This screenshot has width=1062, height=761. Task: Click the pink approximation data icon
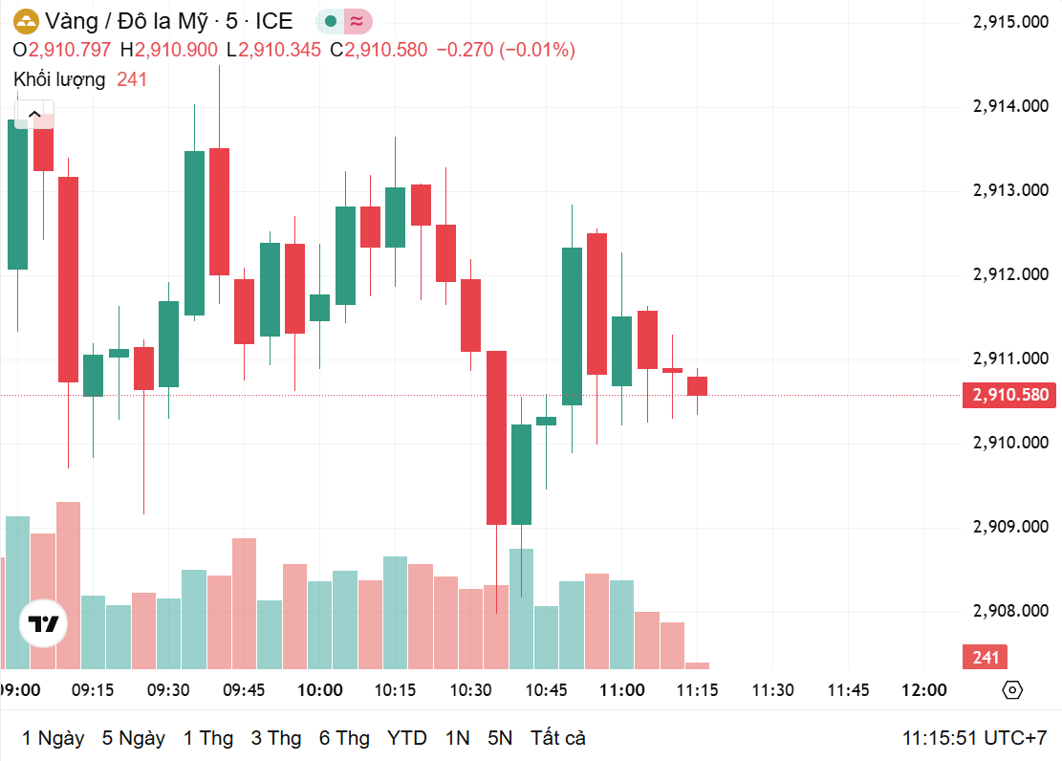tap(357, 22)
